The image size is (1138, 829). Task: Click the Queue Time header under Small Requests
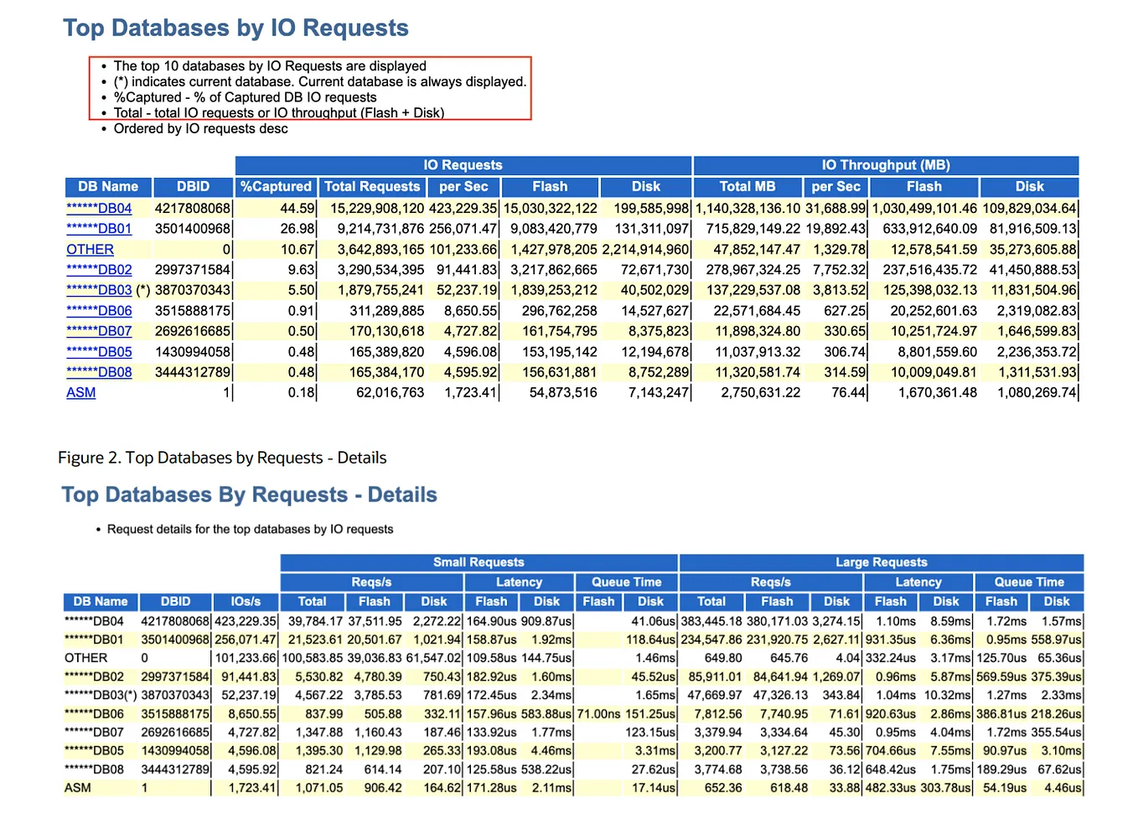point(624,582)
